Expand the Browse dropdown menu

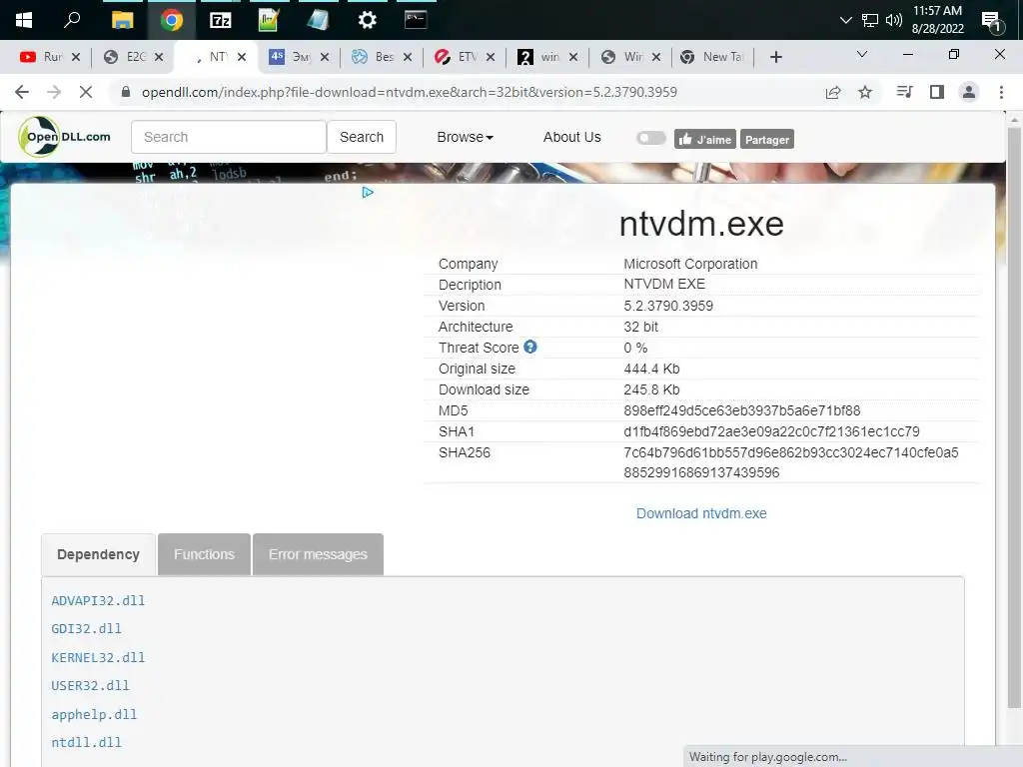tap(465, 137)
